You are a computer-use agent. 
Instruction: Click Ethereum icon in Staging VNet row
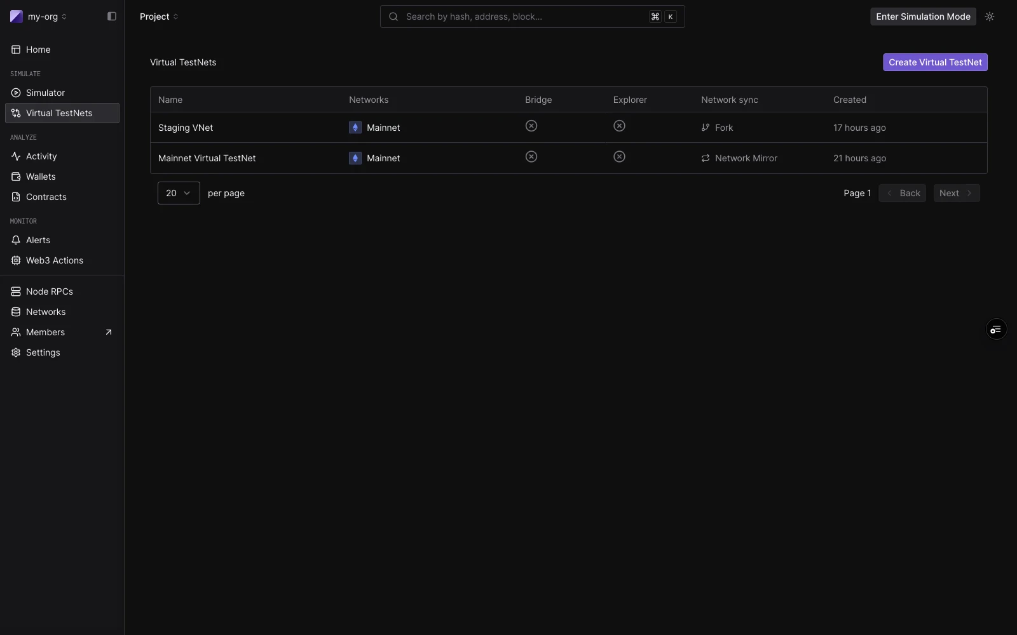(x=355, y=128)
